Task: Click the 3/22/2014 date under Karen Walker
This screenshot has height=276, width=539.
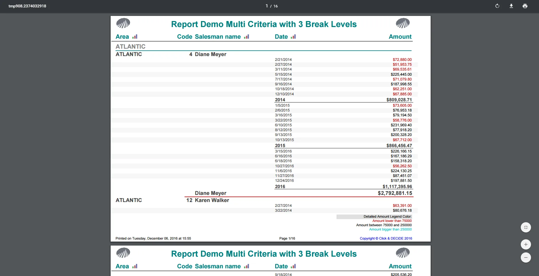Action: click(x=283, y=211)
